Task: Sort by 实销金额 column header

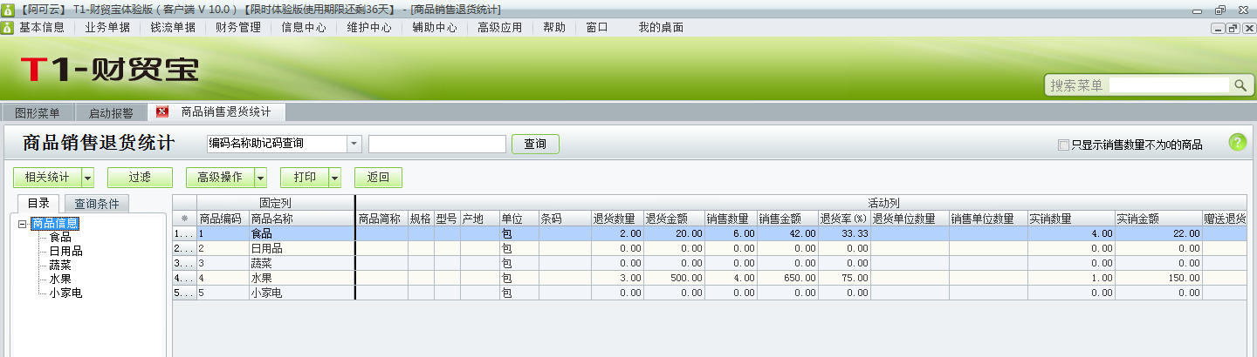Action: pos(1158,219)
